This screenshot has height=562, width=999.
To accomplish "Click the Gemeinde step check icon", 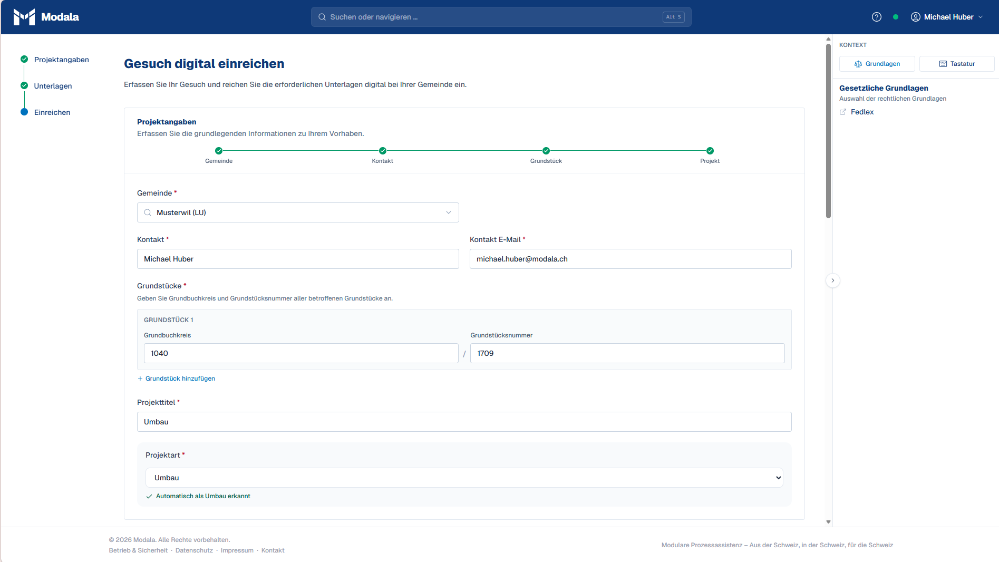I will tap(219, 151).
